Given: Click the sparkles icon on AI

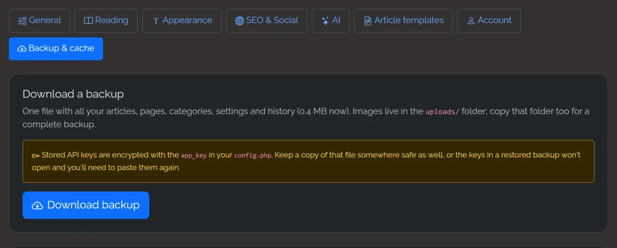Looking at the screenshot, I should pos(325,21).
